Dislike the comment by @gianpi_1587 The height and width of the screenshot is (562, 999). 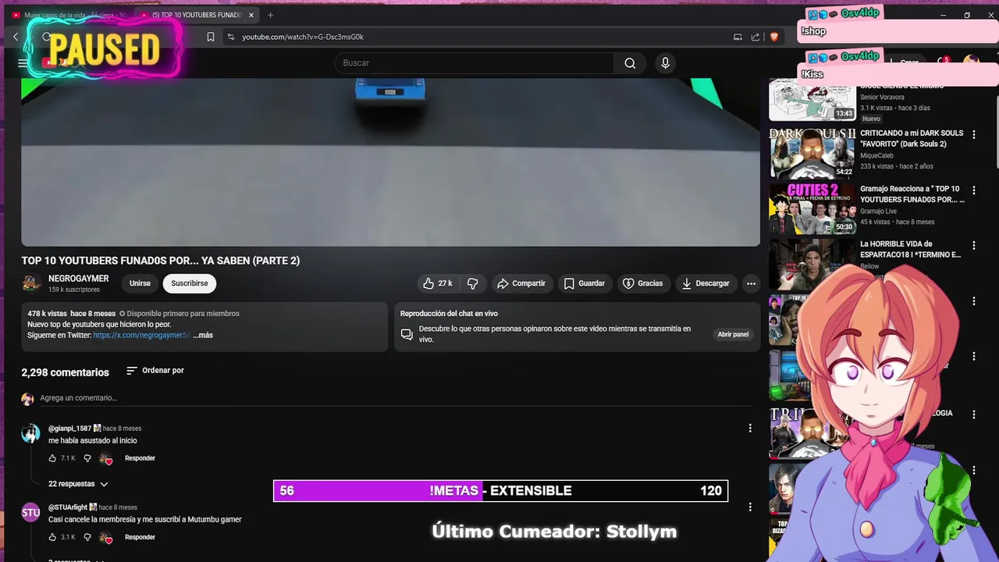point(87,458)
